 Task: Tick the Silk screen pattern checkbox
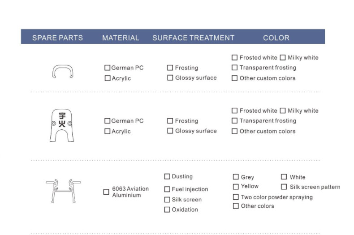[284, 187]
